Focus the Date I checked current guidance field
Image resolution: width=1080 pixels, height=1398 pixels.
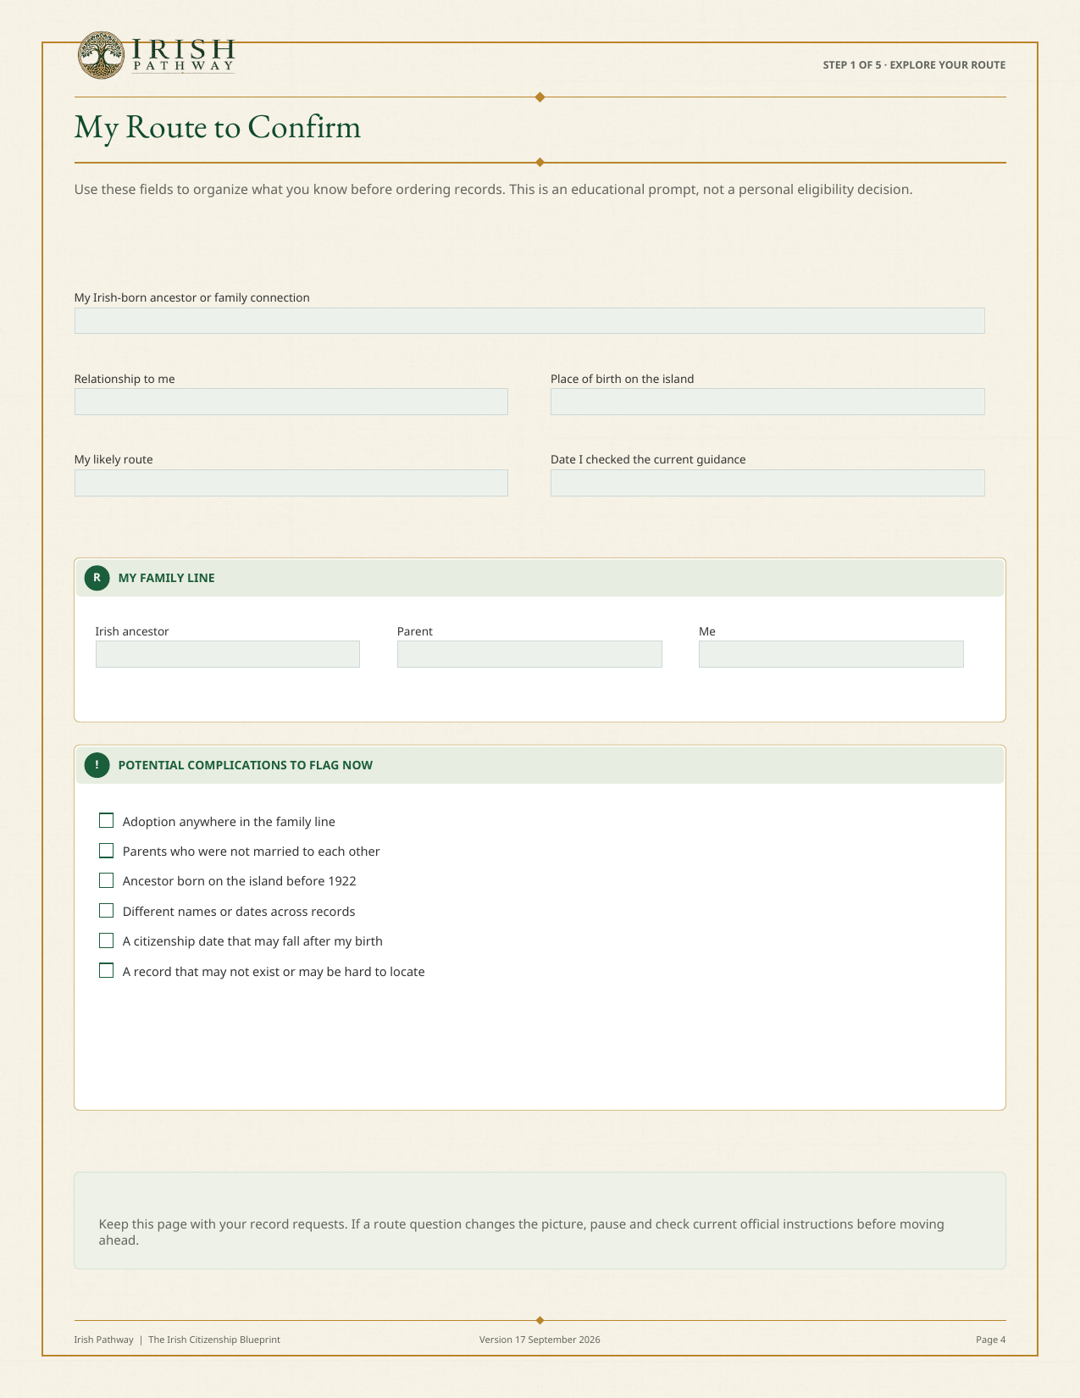pyautogui.click(x=767, y=483)
